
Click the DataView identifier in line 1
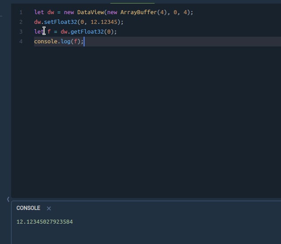[x=91, y=12]
